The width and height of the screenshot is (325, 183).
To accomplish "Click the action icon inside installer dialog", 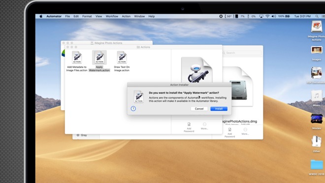I will point(139,96).
